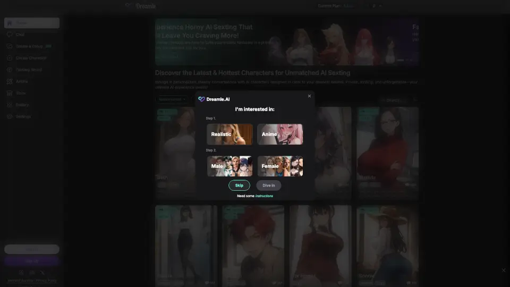Screen dimensions: 510x287
Task: Choose the Male option in Step 2
Action: (x=229, y=166)
